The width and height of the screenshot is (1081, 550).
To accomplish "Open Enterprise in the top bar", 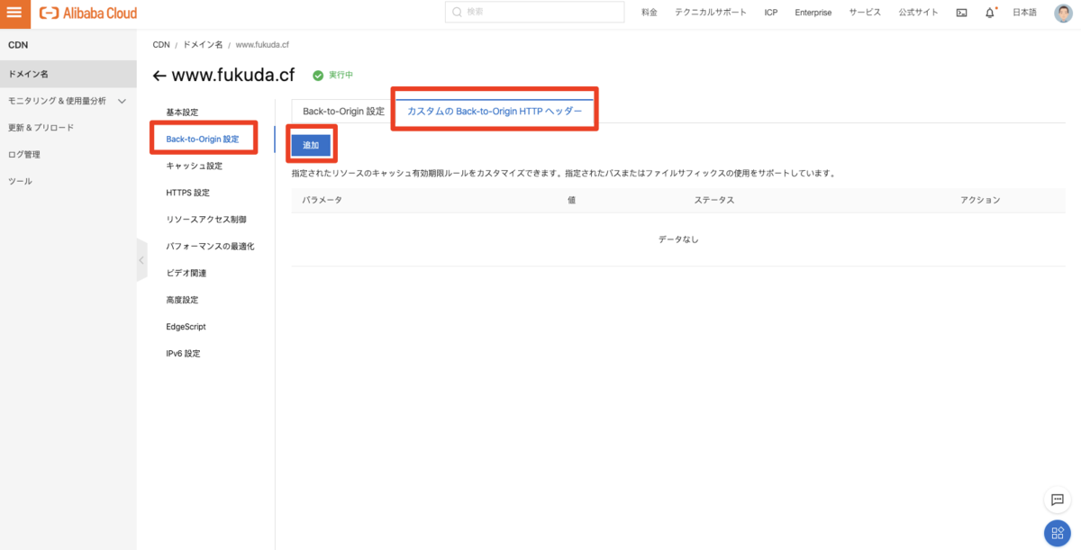I will [813, 13].
